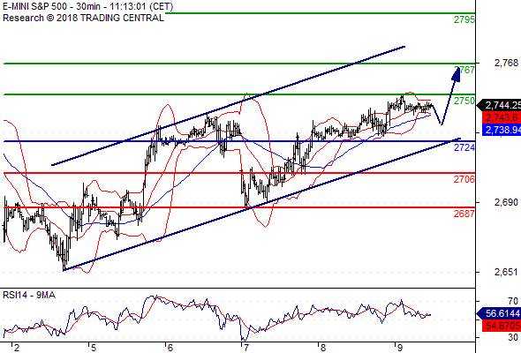Click the 2795 resistance level label

[x=464, y=20]
